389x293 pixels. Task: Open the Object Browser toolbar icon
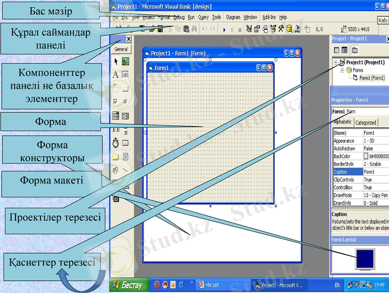(x=273, y=29)
